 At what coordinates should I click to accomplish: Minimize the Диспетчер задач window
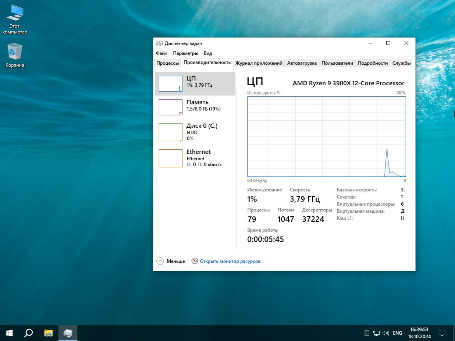point(370,43)
